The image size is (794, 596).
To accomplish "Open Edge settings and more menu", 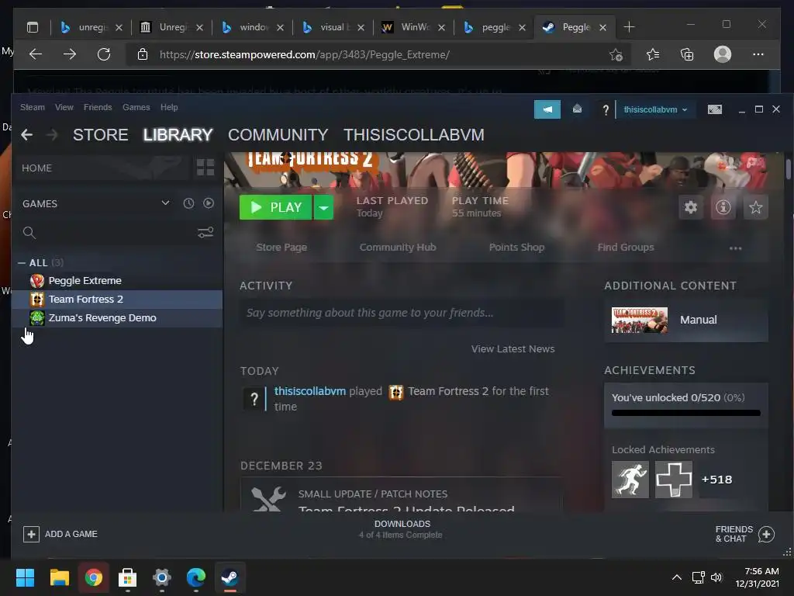I will [758, 54].
